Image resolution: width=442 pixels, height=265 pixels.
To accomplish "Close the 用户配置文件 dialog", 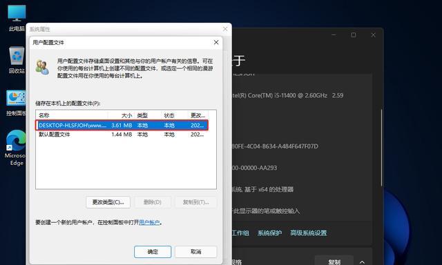I will click(x=216, y=42).
